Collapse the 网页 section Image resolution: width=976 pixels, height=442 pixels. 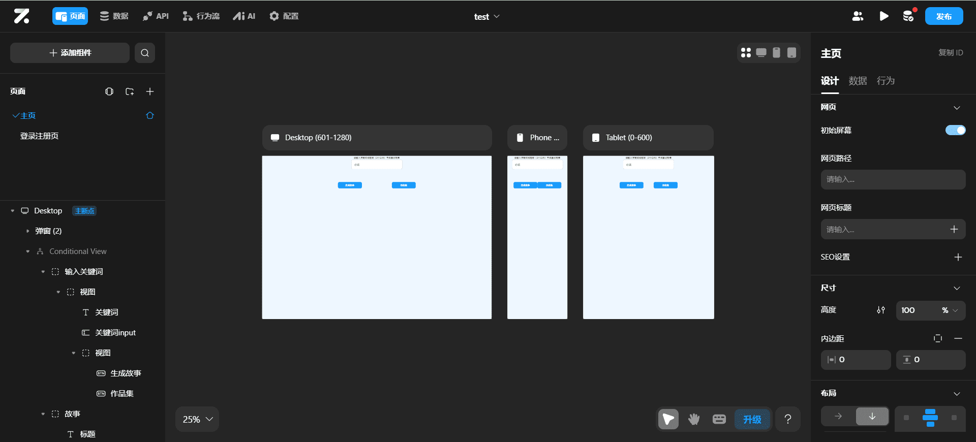coord(957,108)
